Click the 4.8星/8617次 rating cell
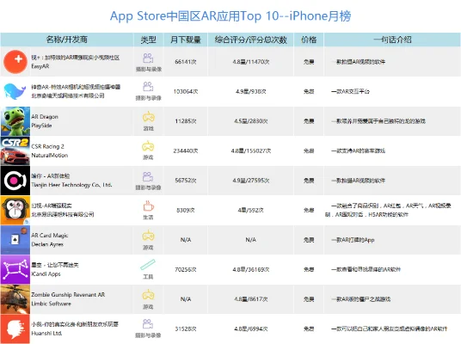Viewport: 461px width, 344px height. point(251,299)
